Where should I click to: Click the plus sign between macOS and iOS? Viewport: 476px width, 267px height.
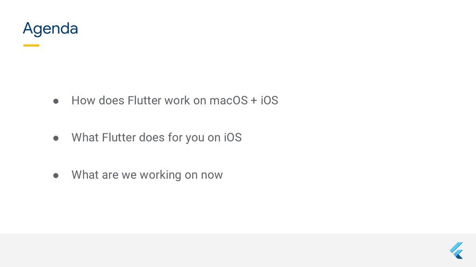tap(254, 101)
